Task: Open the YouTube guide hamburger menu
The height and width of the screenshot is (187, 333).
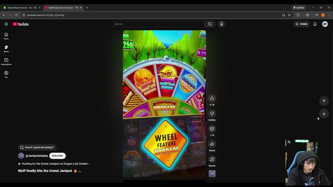Action: [x=6, y=24]
